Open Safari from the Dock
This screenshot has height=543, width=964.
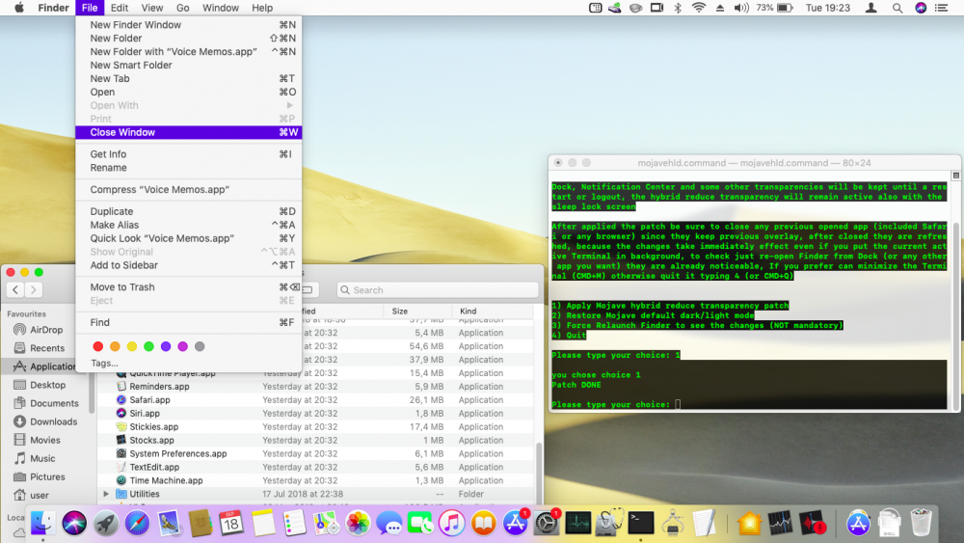coord(137,524)
